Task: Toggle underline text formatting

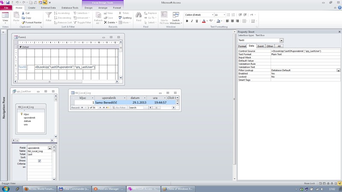Action: [x=197, y=21]
